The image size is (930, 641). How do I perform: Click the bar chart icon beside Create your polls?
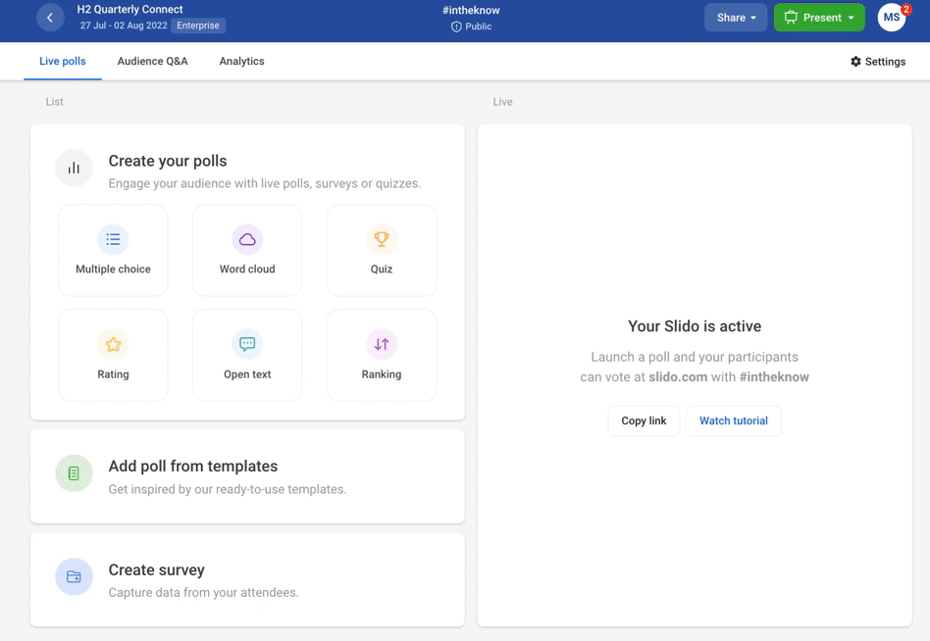[x=75, y=169]
